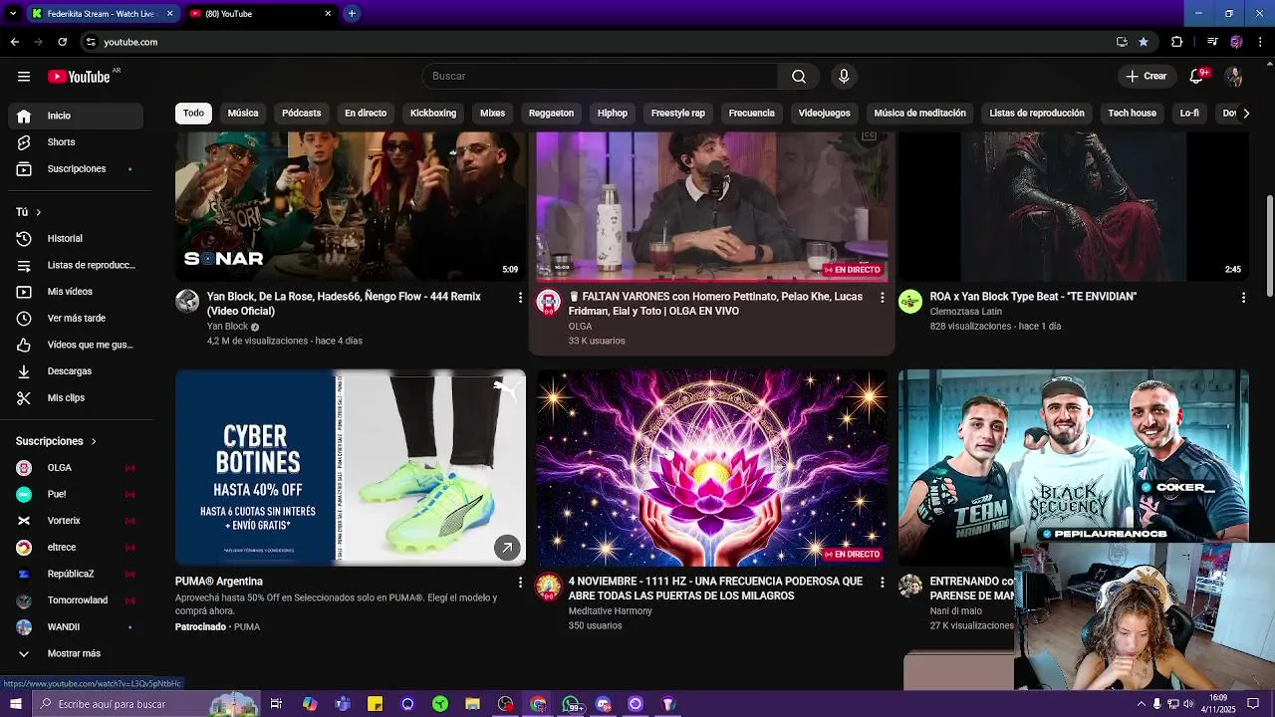The image size is (1275, 717).
Task: Click the browser address bar
Action: 598,42
